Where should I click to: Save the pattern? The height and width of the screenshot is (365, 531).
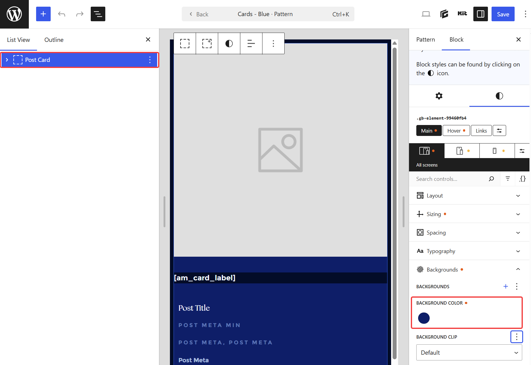pos(503,14)
